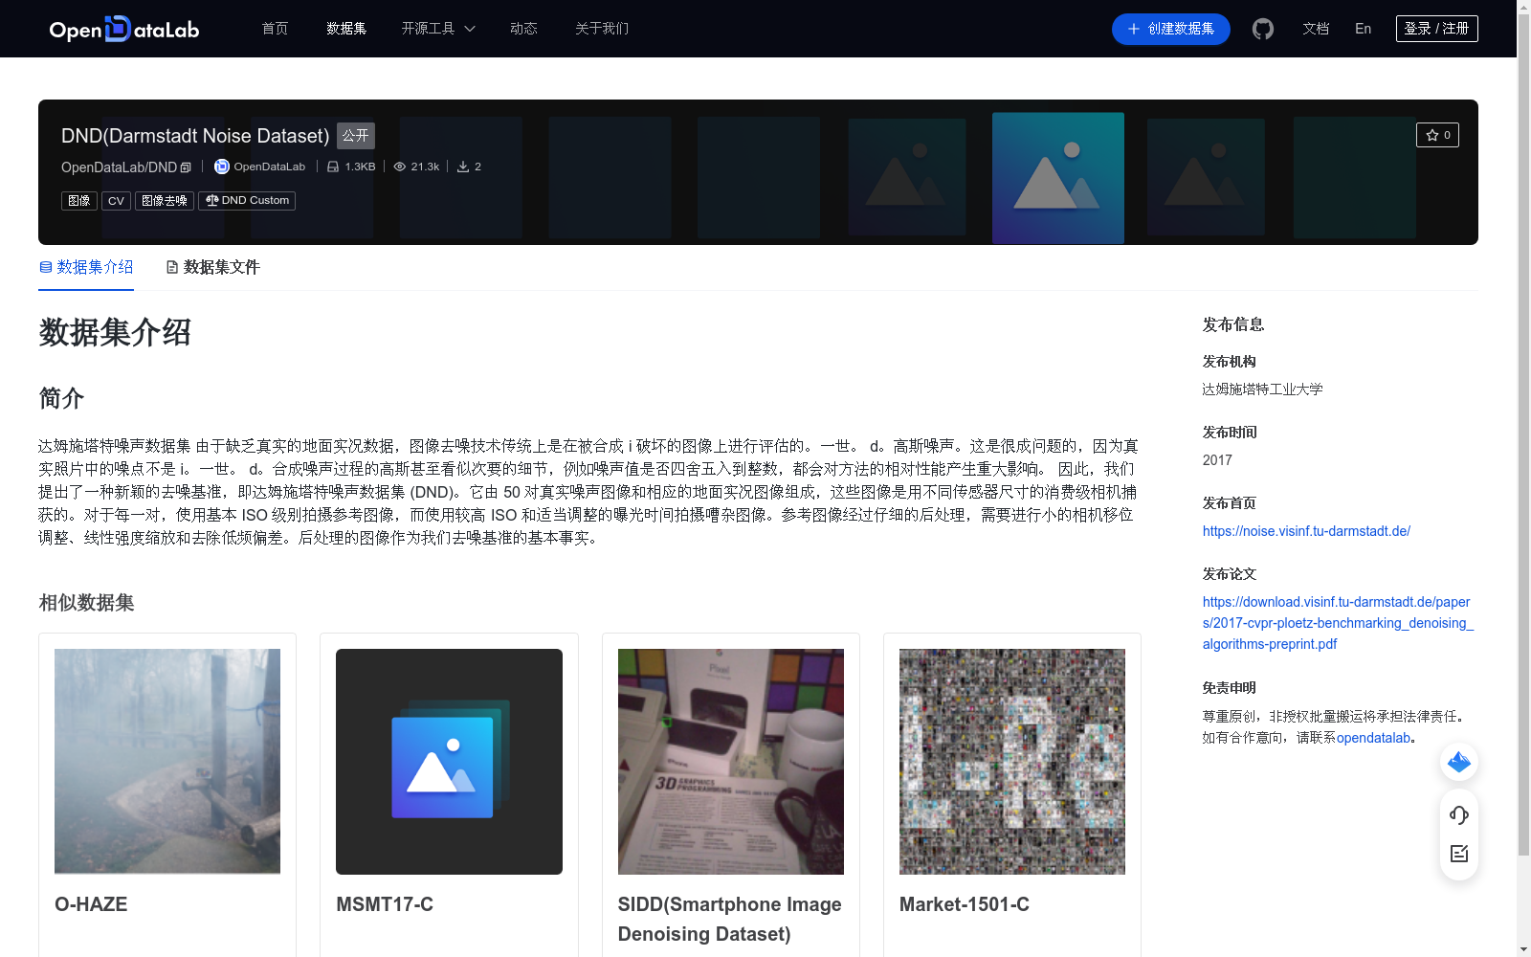Click the CV tag
Screen dimensions: 1531x957
[116, 201]
